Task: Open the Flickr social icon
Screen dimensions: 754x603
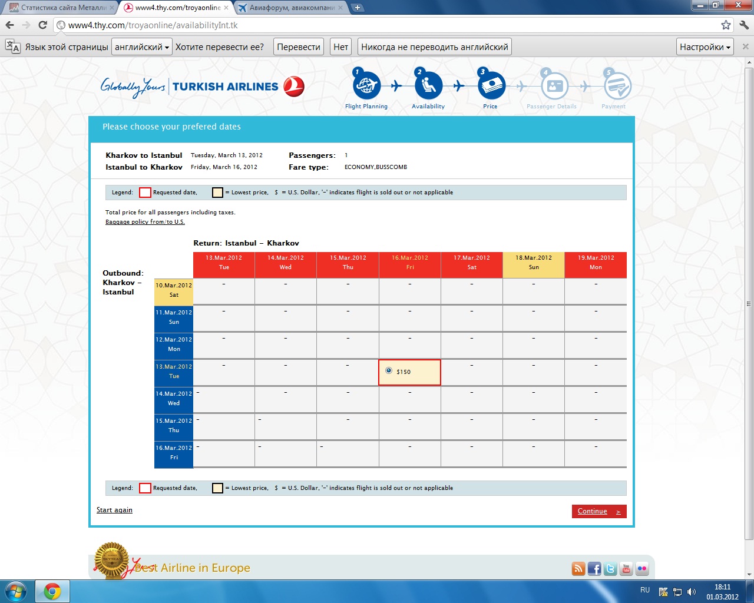Action: tap(642, 568)
